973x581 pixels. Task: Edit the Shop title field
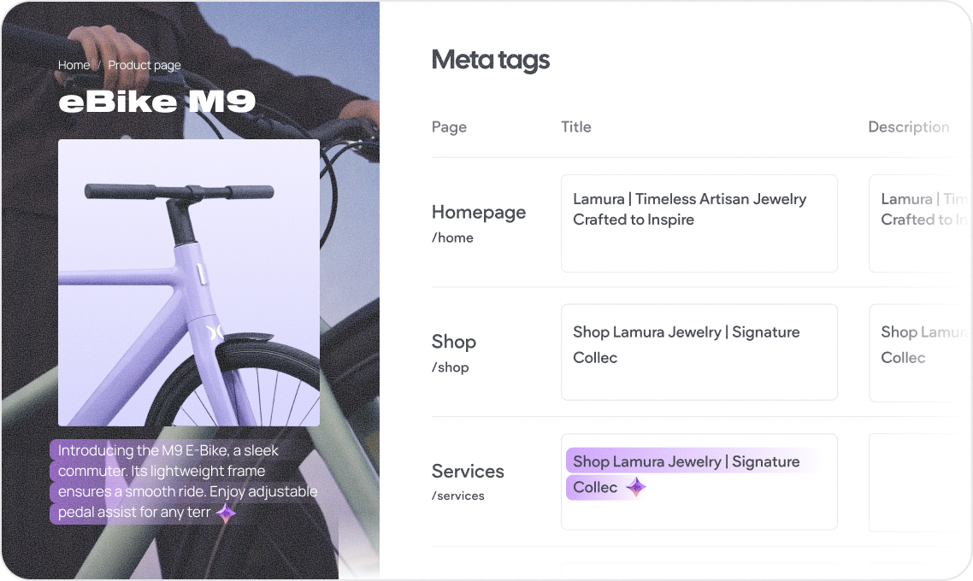point(699,352)
